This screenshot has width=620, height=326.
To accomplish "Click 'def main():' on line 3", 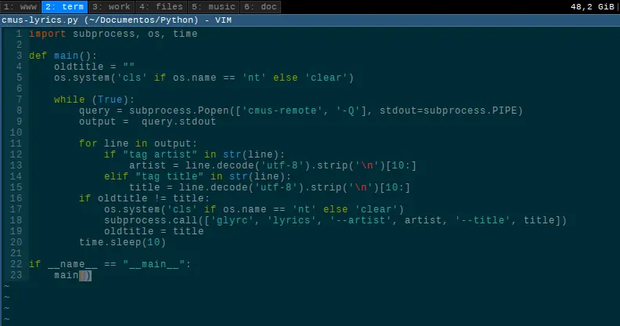I will click(63, 56).
